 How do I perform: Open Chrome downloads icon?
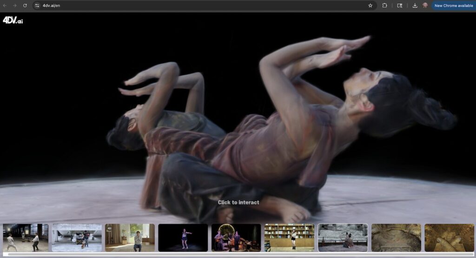(415, 6)
